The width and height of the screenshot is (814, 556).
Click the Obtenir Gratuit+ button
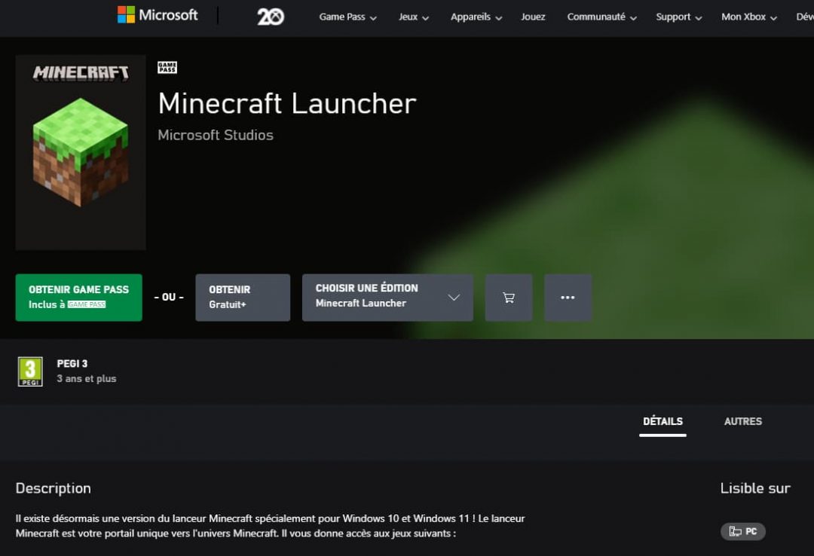click(x=242, y=297)
